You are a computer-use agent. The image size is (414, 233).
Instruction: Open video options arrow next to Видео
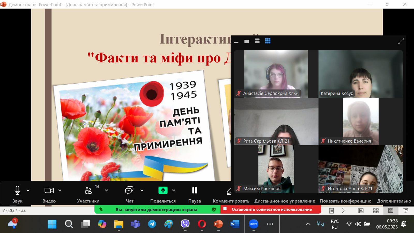click(x=60, y=191)
